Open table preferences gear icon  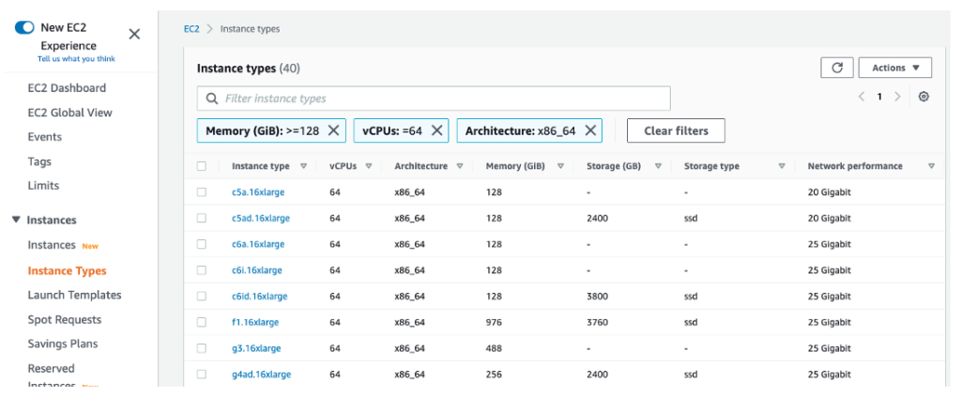click(923, 97)
